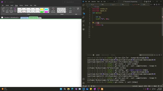Click UTF-8 encoding status item
Image resolution: width=163 pixels, height=91 pixels.
pyautogui.click(x=145, y=86)
